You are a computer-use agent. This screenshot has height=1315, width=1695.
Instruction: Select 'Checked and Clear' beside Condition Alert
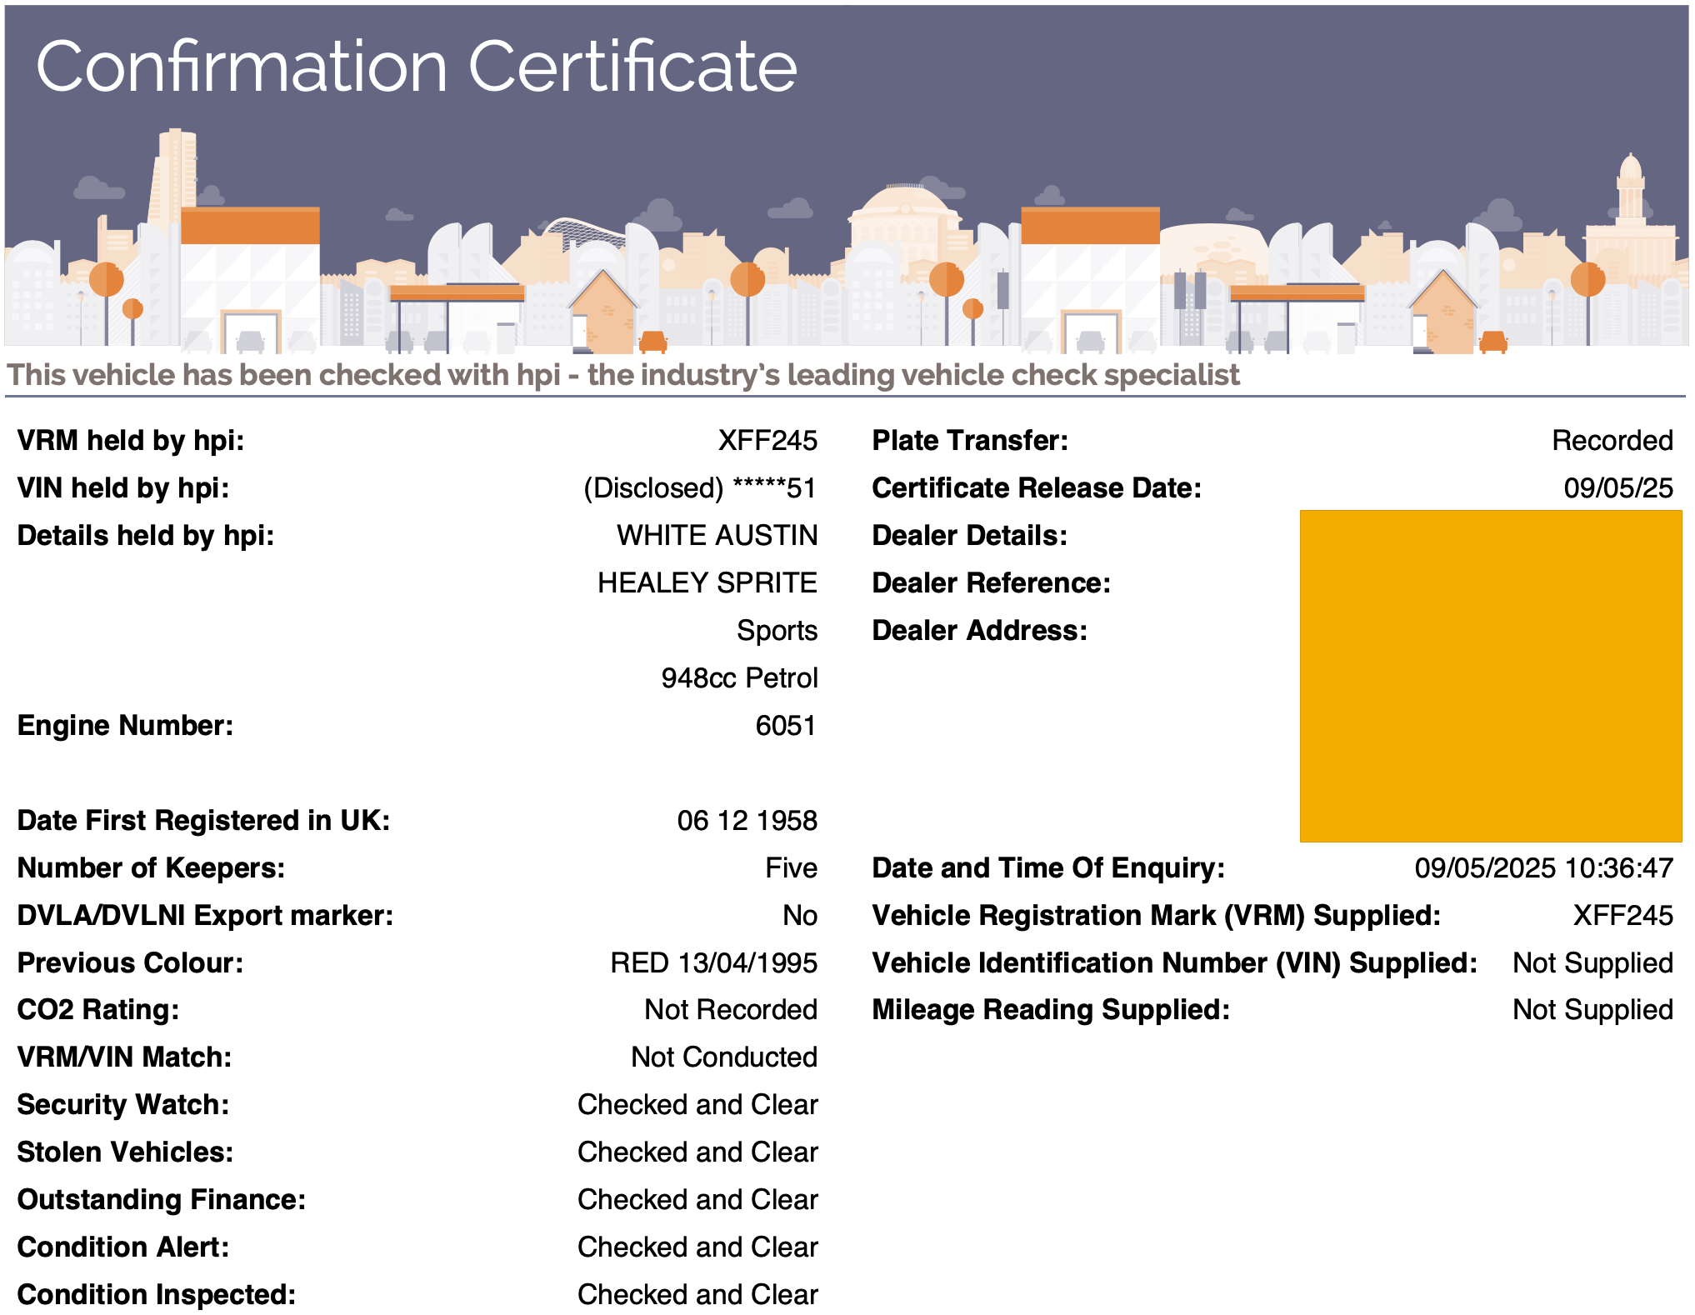click(697, 1247)
